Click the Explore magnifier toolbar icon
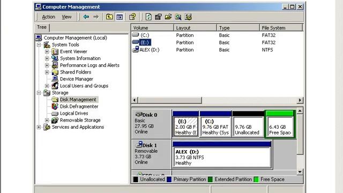This screenshot has width=343, height=193. (178, 17)
